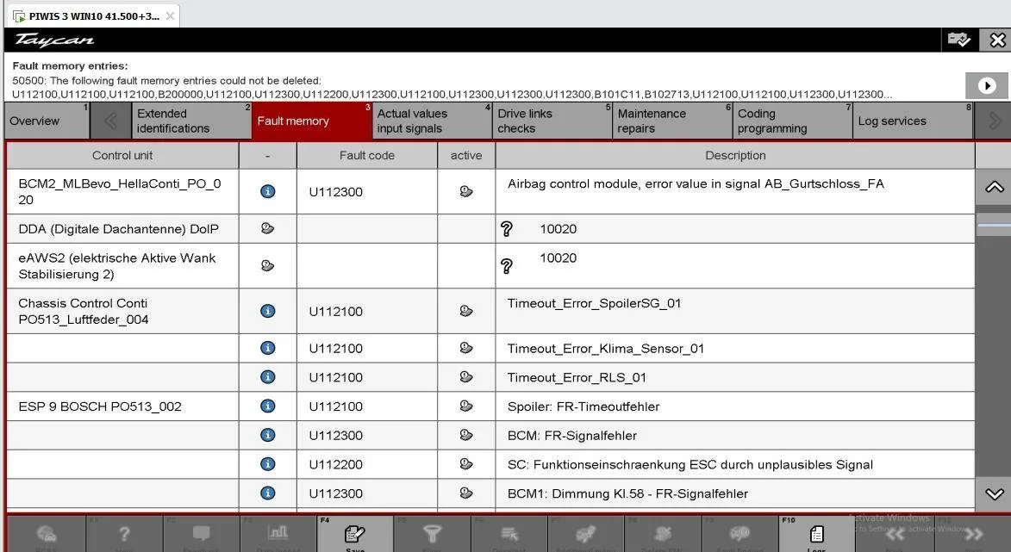This screenshot has height=552, width=1011.
Task: Click the connection status icon in title bar
Action: [958, 40]
